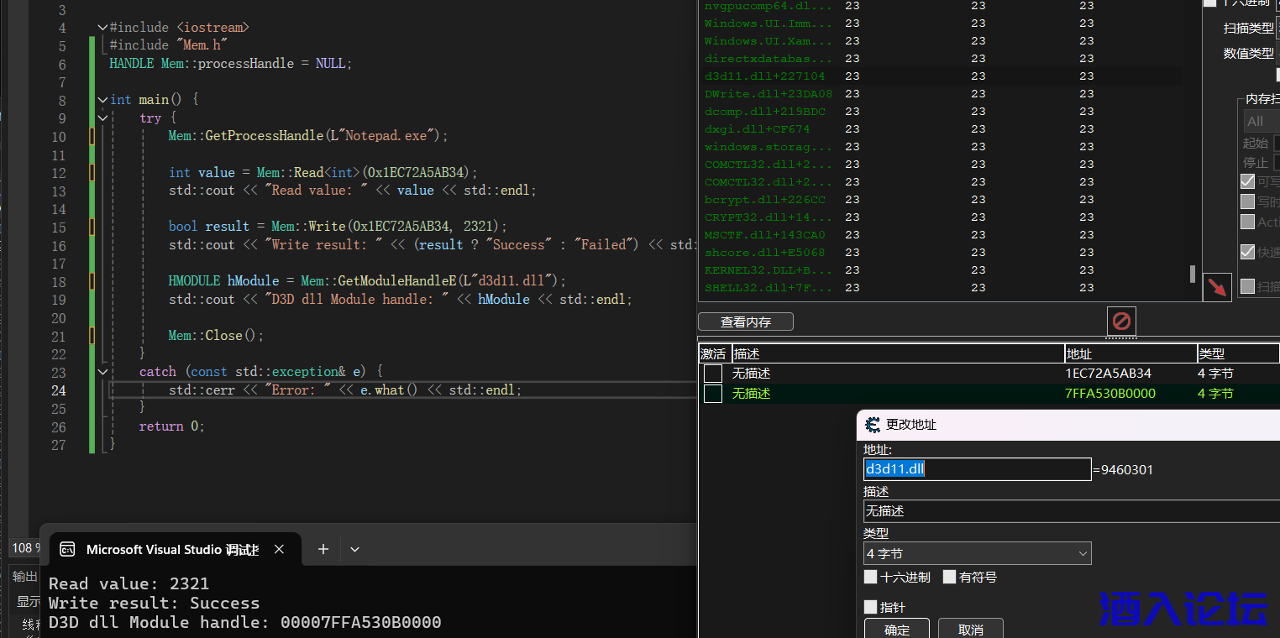
Task: Open new terminal tab with plus icon
Action: [x=323, y=549]
